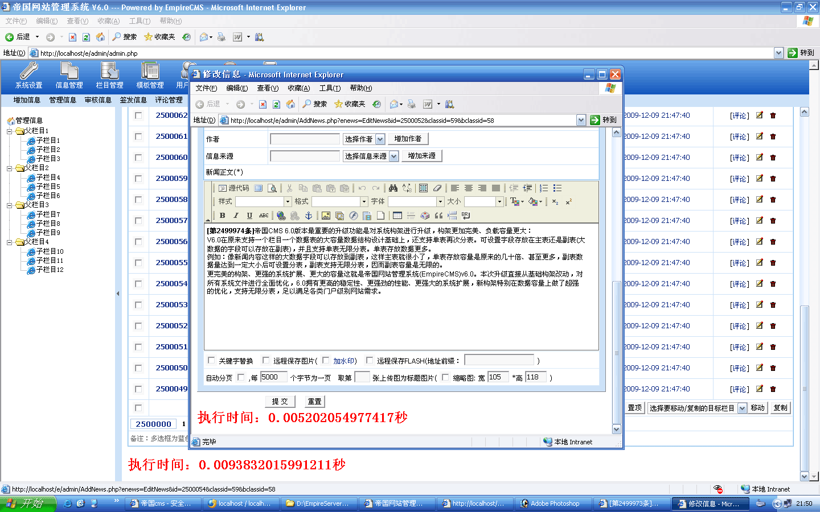Image resolution: width=820 pixels, height=512 pixels.
Task: Click the Find binoculars icon in editor
Action: [393, 188]
